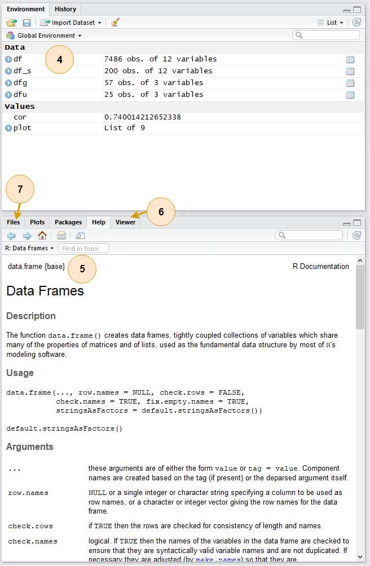Open the Packages tab
370x566 pixels.
[68, 222]
